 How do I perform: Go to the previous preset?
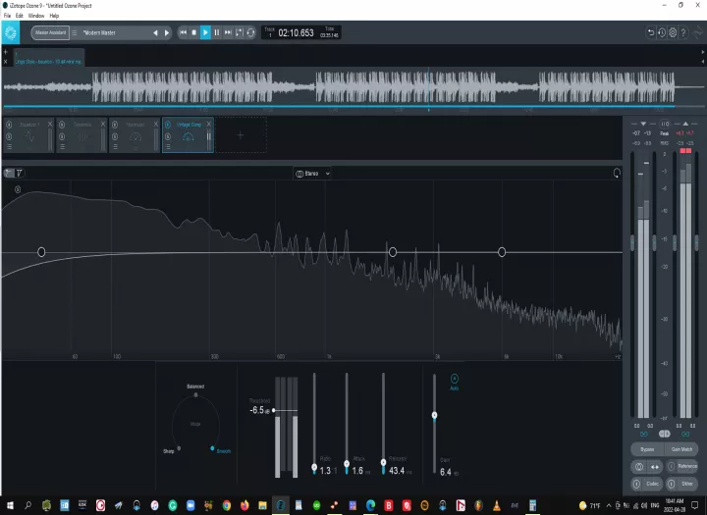(x=155, y=33)
